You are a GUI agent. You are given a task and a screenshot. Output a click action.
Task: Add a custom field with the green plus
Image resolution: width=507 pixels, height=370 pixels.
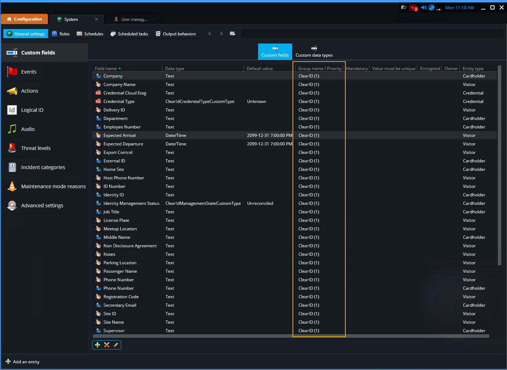pyautogui.click(x=97, y=345)
